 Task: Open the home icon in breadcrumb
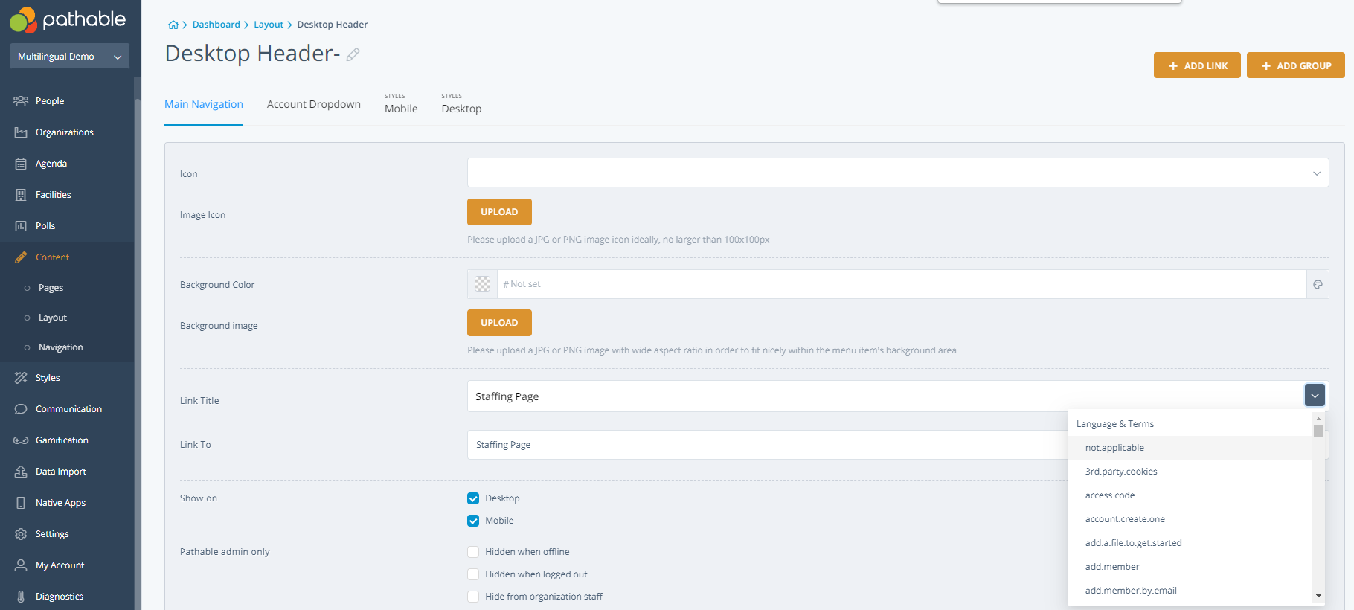pyautogui.click(x=173, y=25)
